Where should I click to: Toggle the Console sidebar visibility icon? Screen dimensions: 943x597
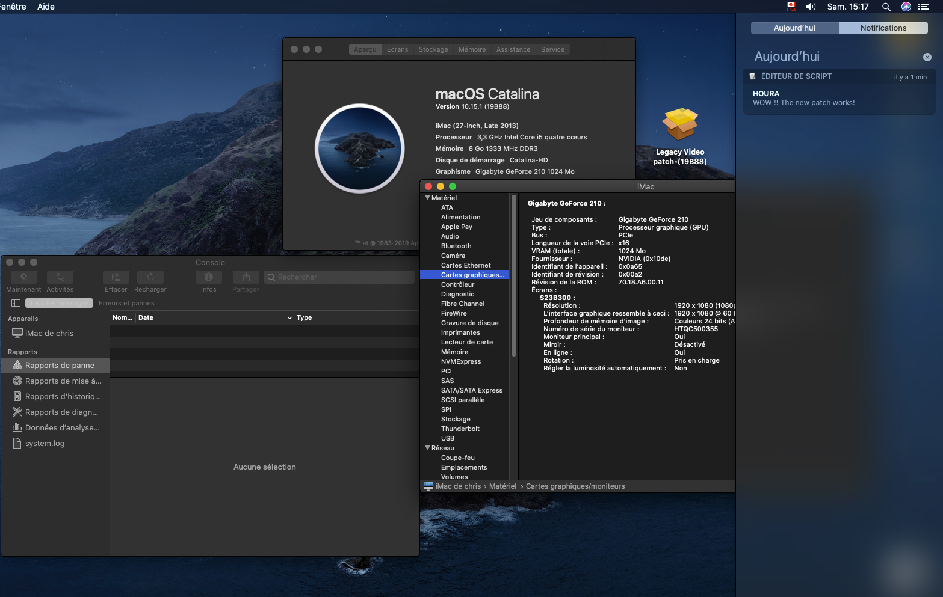click(x=16, y=303)
